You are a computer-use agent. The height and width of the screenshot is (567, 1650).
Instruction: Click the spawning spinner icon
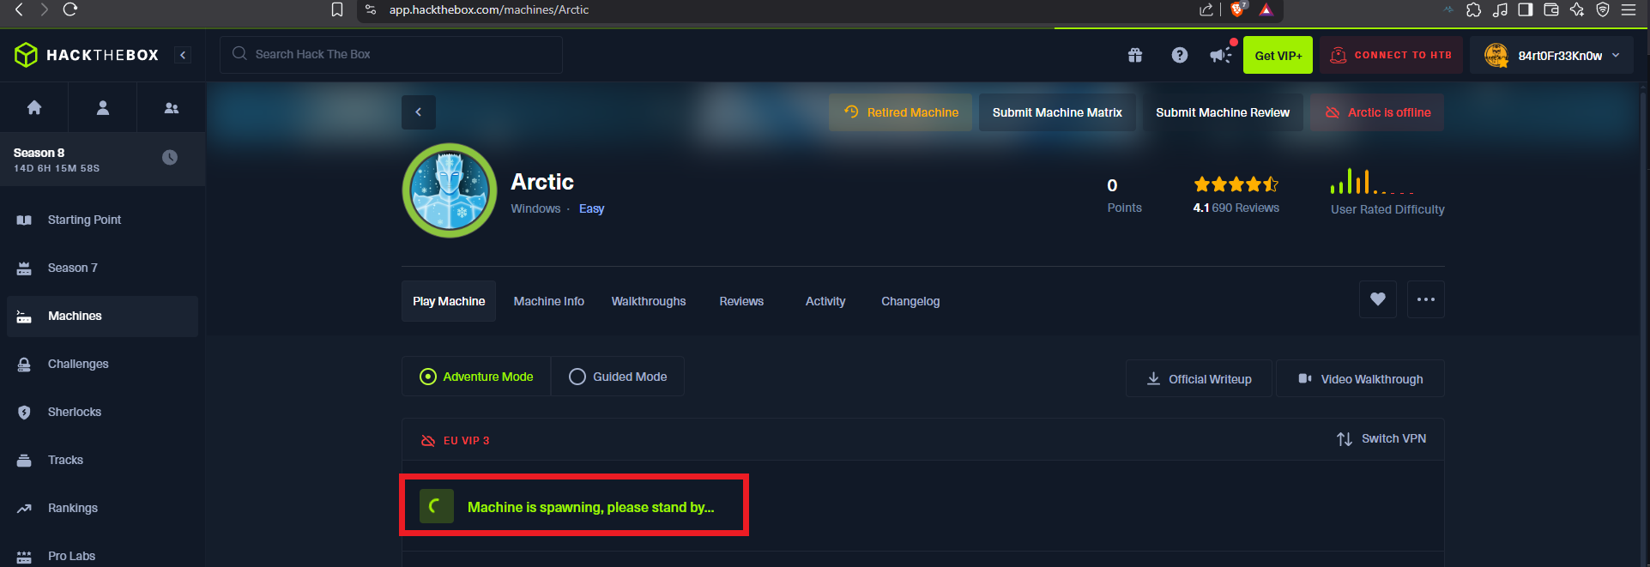click(436, 506)
